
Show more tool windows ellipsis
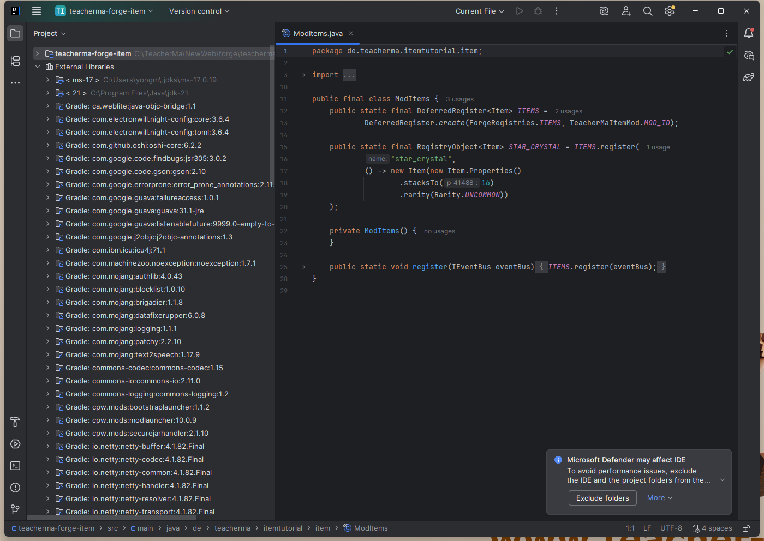[x=15, y=83]
